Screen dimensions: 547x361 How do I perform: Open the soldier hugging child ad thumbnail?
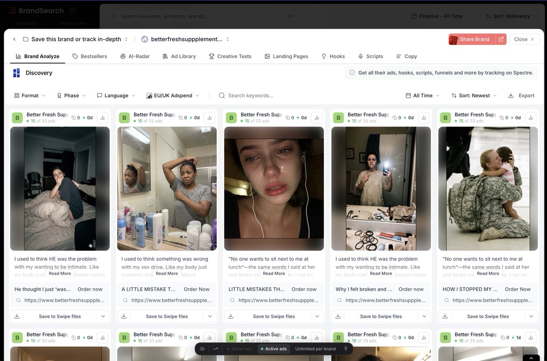tap(488, 189)
